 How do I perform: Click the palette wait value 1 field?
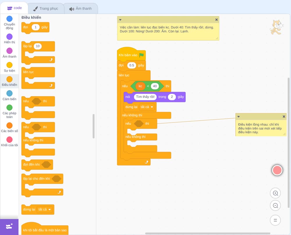tap(36, 27)
